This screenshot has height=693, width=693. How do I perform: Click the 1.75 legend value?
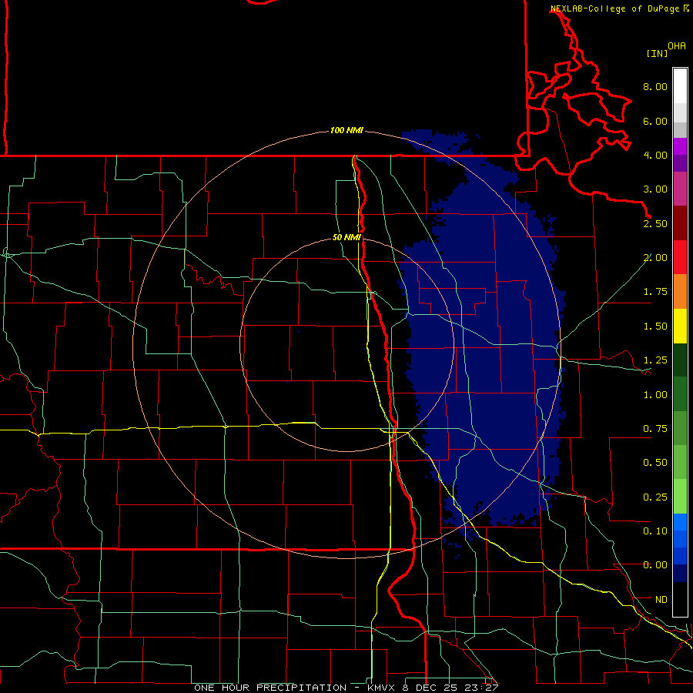(655, 292)
